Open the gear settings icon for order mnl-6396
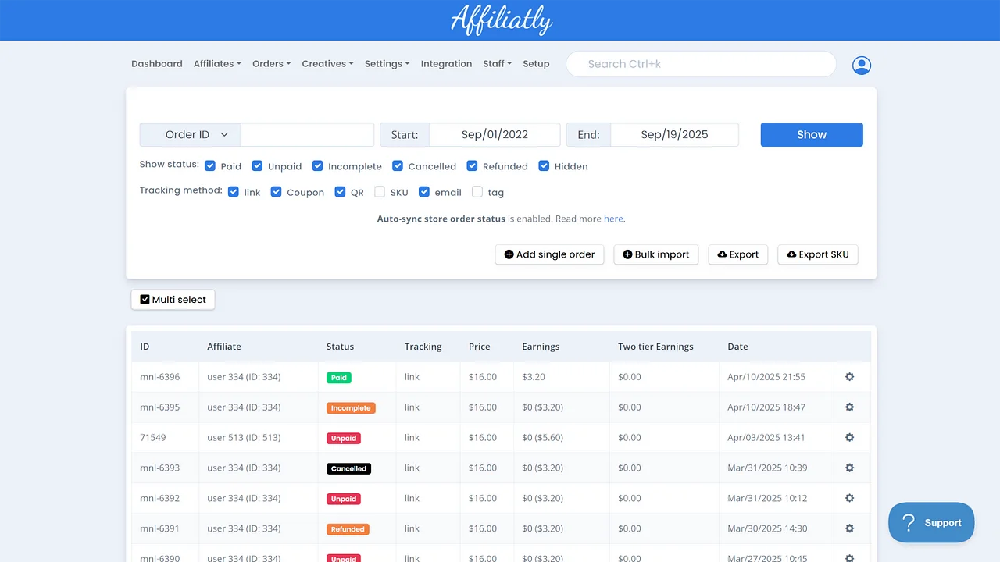This screenshot has height=562, width=1000. coord(849,377)
